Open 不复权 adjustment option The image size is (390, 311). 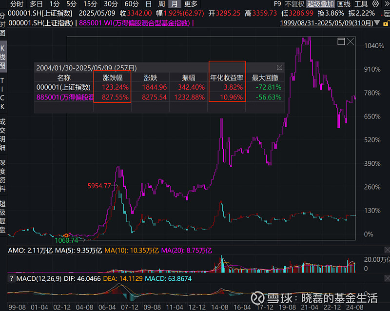coord(294,4)
